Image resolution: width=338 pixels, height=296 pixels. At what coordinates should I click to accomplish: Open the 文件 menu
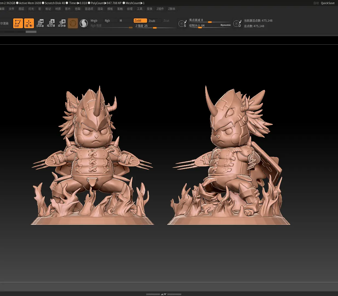pyautogui.click(x=12, y=9)
